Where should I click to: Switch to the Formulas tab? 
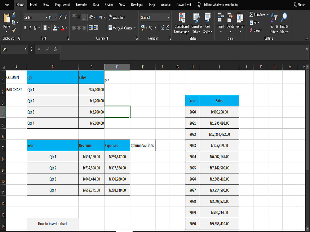click(82, 5)
